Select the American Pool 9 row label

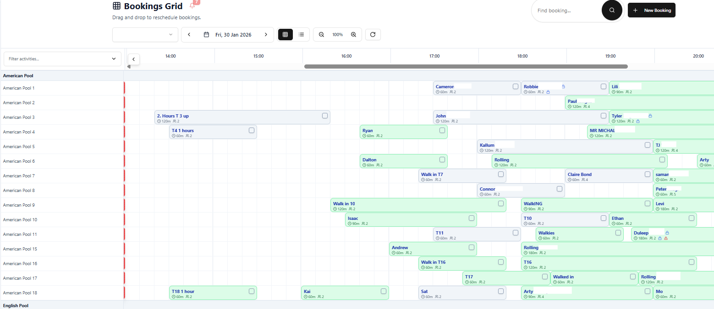[x=19, y=205]
